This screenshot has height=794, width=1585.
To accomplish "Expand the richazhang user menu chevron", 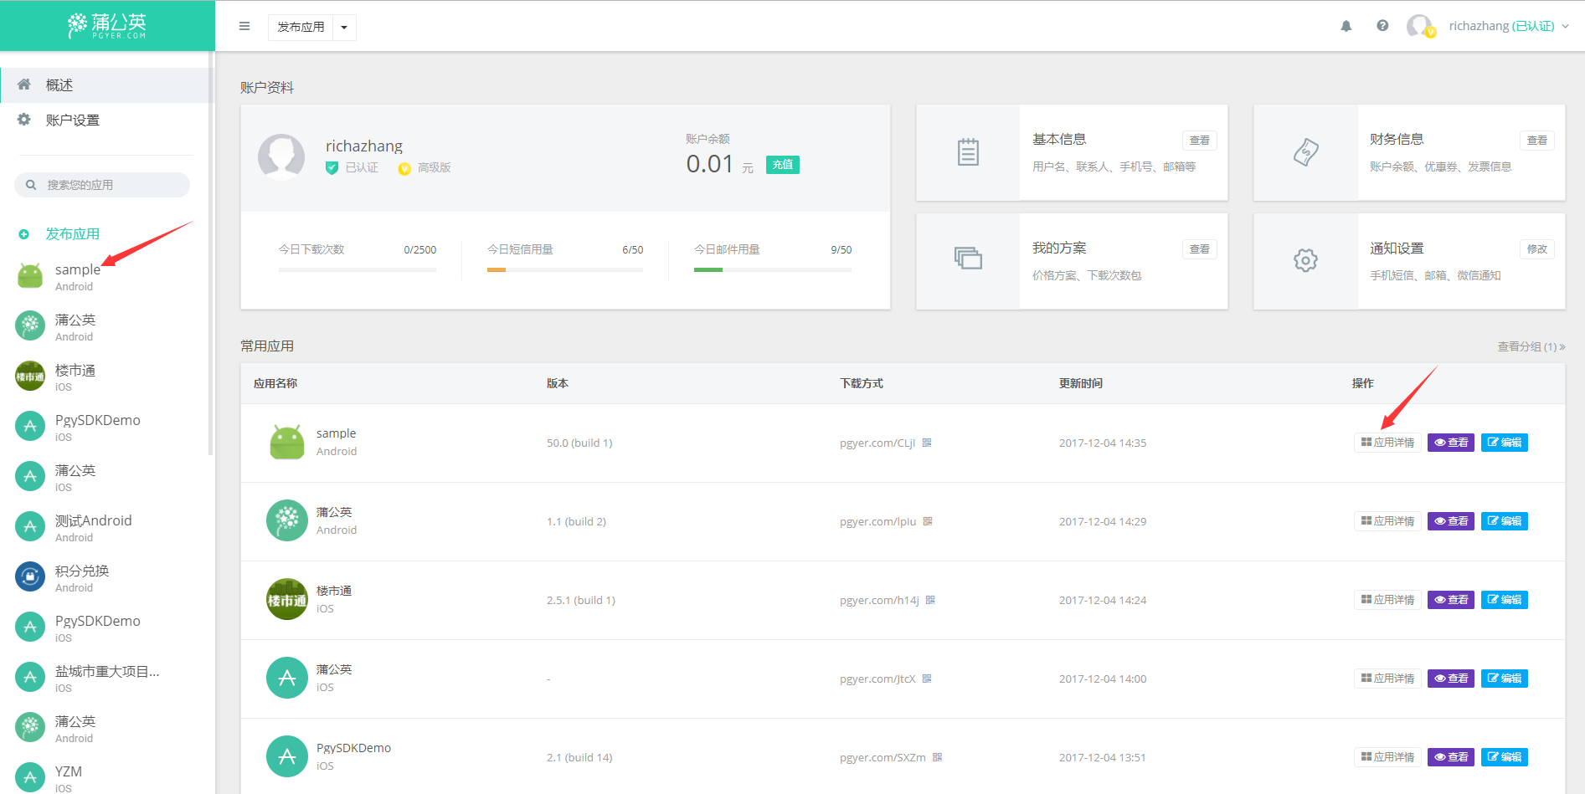I will pyautogui.click(x=1565, y=26).
